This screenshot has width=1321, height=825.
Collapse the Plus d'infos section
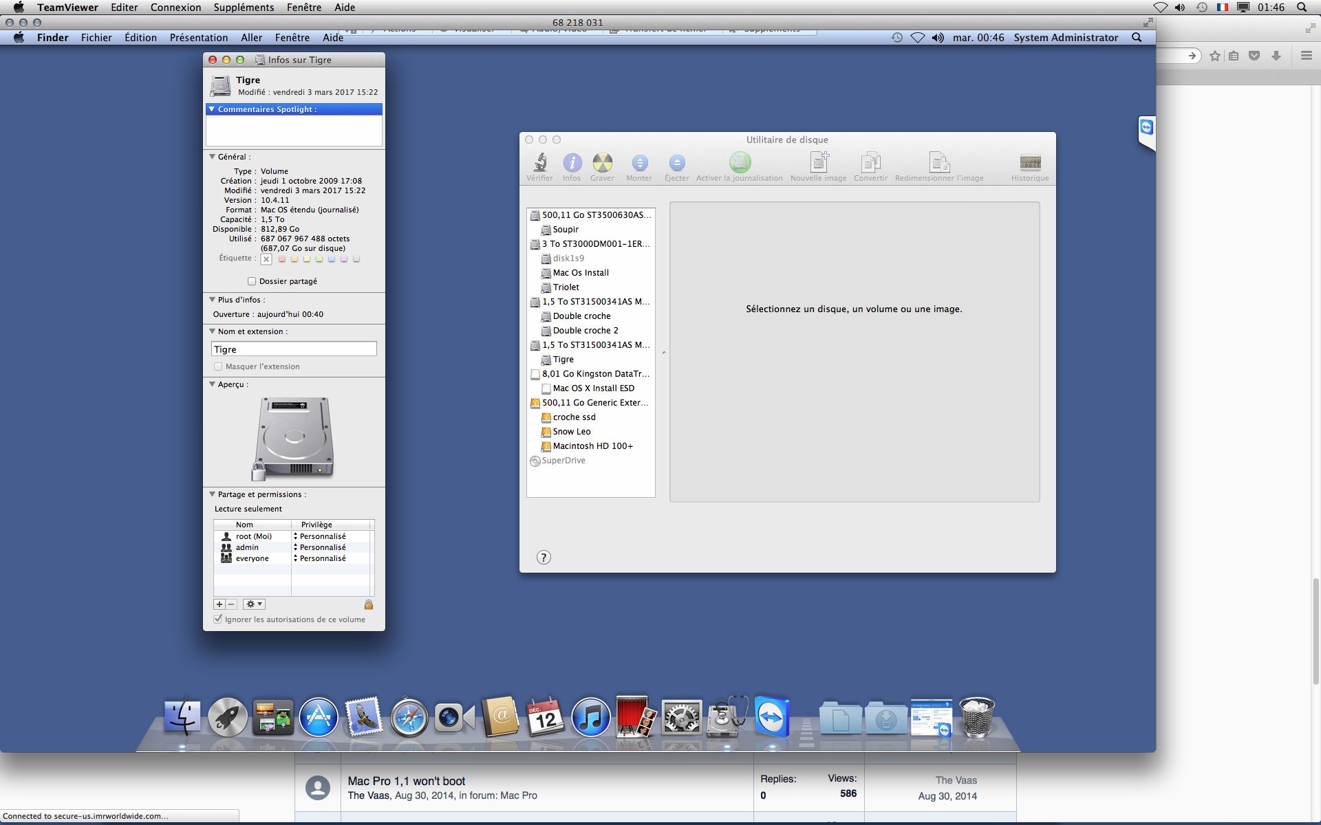pyautogui.click(x=212, y=300)
